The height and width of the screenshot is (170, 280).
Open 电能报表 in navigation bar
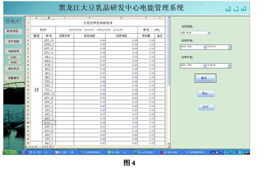pyautogui.click(x=13, y=51)
